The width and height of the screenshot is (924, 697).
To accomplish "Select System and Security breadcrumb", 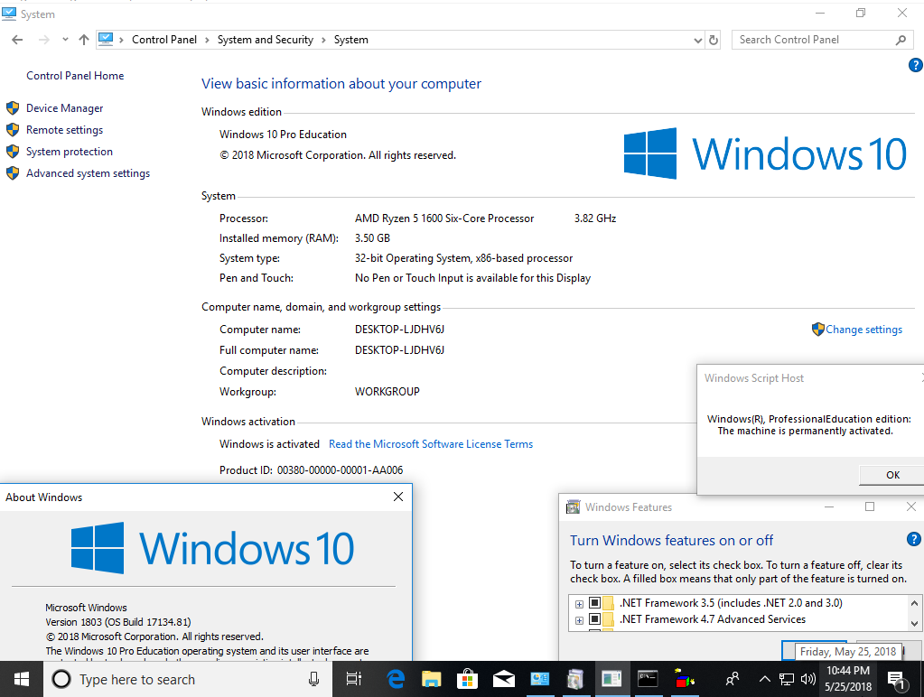I will (266, 40).
